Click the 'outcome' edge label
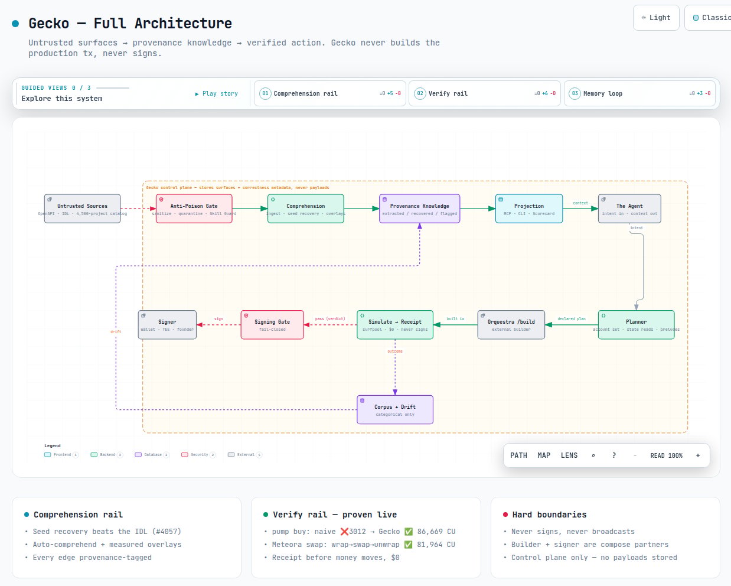 [x=395, y=351]
